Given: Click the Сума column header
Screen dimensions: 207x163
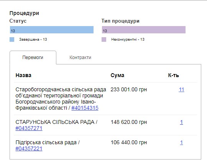Looking at the screenshot, I should pyautogui.click(x=117, y=75).
